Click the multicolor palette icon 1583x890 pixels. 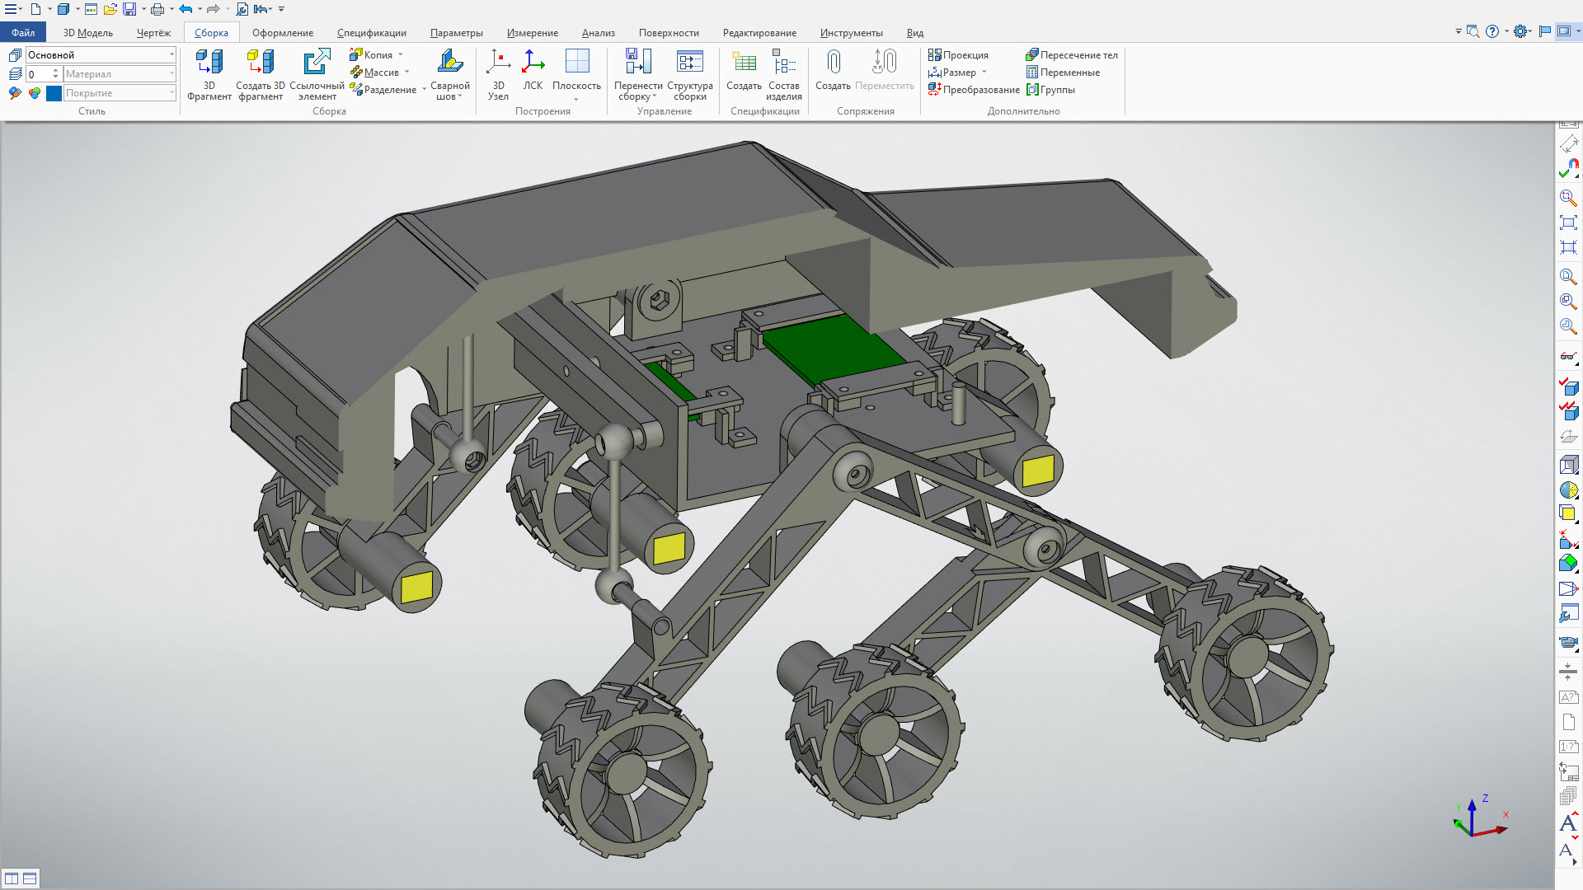click(x=34, y=93)
